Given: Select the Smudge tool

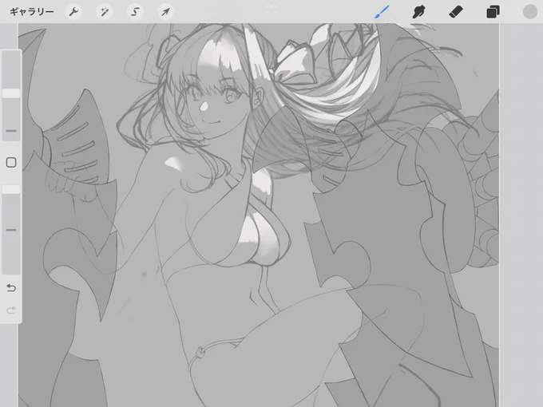Looking at the screenshot, I should pos(419,12).
